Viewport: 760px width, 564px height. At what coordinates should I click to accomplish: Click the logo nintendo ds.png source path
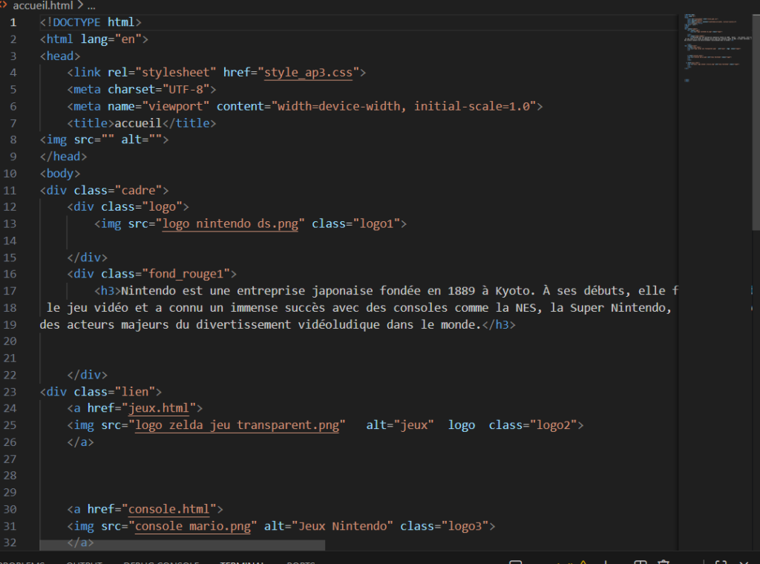229,223
